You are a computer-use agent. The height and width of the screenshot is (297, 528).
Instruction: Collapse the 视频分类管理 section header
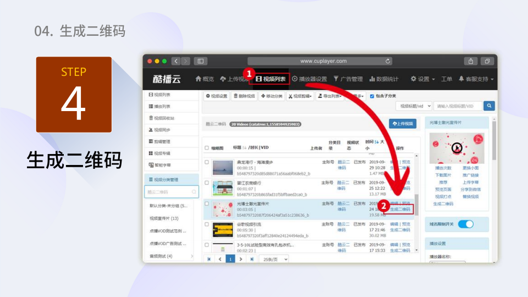point(172,179)
